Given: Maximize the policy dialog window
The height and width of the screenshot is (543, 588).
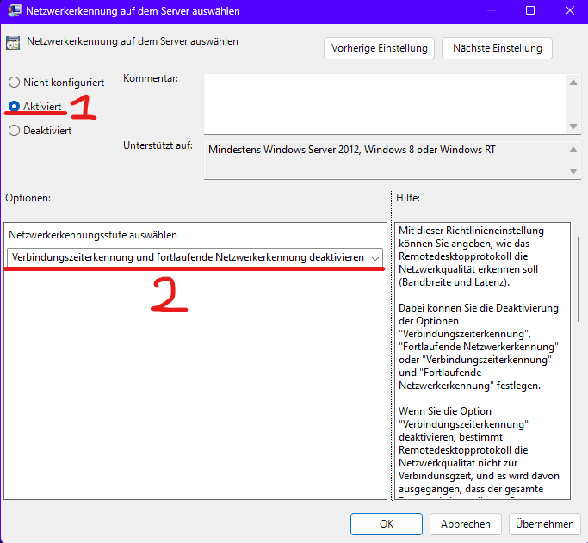Looking at the screenshot, I should pos(529,11).
